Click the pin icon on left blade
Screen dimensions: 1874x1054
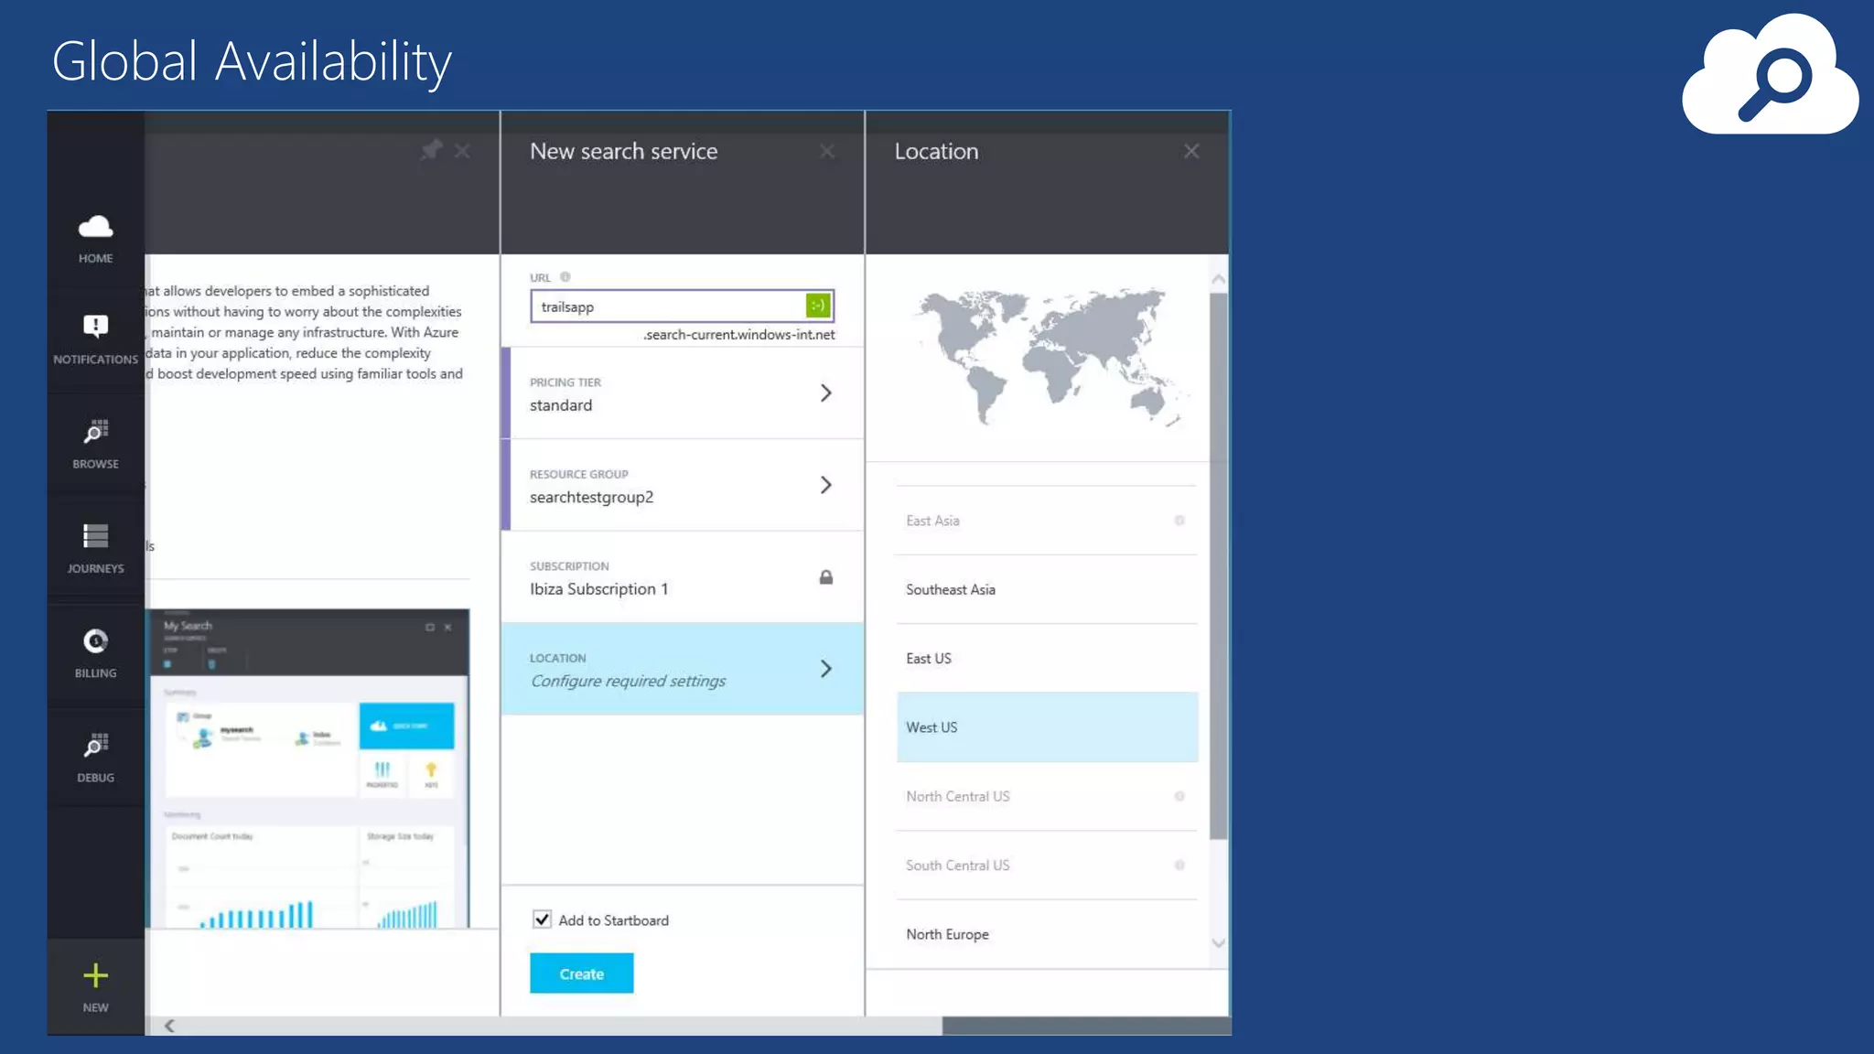[430, 150]
